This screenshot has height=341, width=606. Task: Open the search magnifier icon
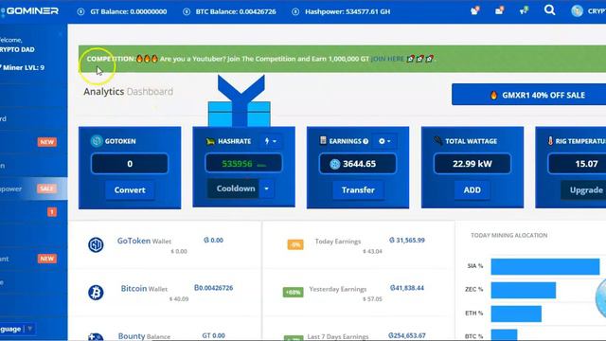[549, 10]
